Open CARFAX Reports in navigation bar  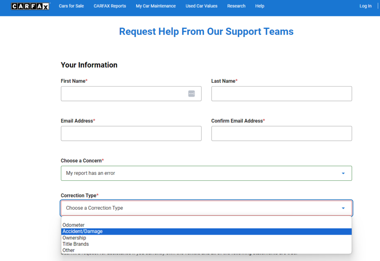point(110,6)
